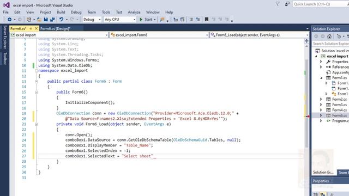The width and height of the screenshot is (349, 196).
Task: Save the current file with Save icon
Action: pyautogui.click(x=46, y=20)
